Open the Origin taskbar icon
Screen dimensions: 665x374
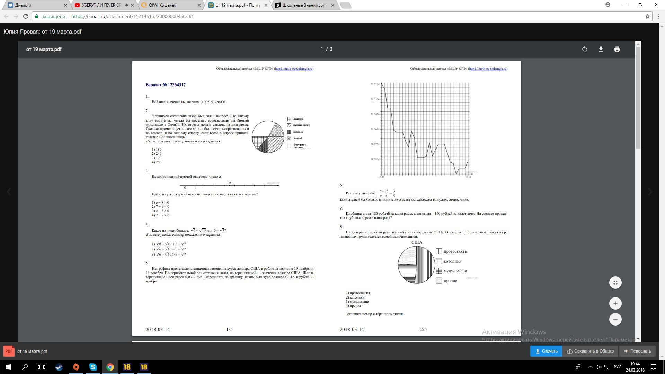(76, 367)
